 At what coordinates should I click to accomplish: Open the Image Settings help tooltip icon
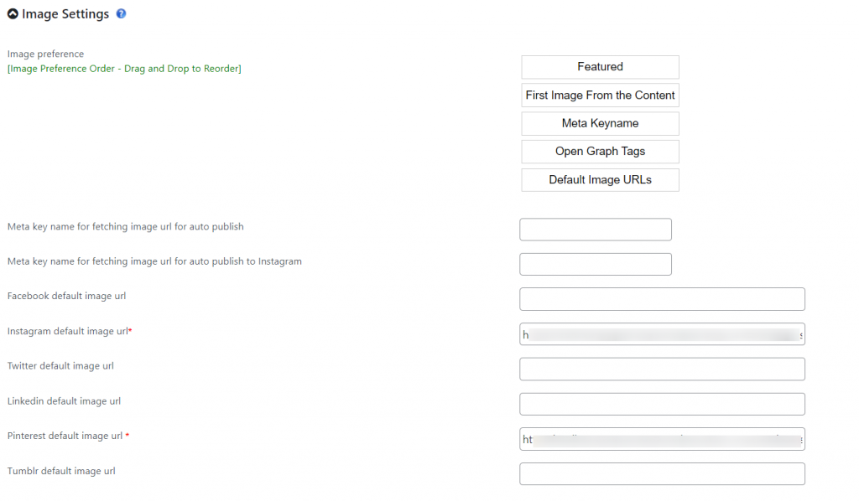tap(121, 13)
